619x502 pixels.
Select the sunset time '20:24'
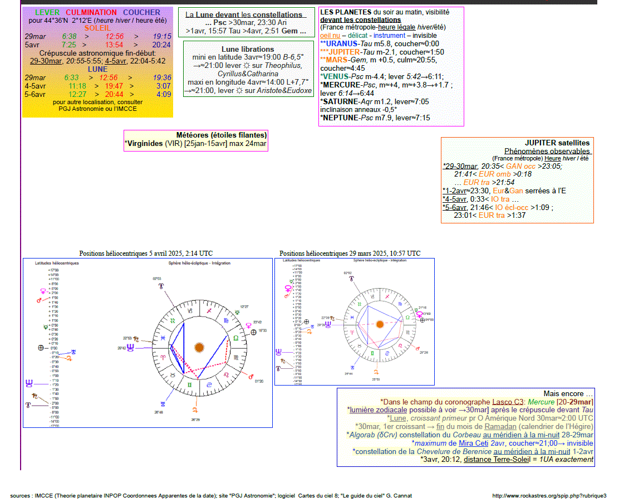coord(161,45)
